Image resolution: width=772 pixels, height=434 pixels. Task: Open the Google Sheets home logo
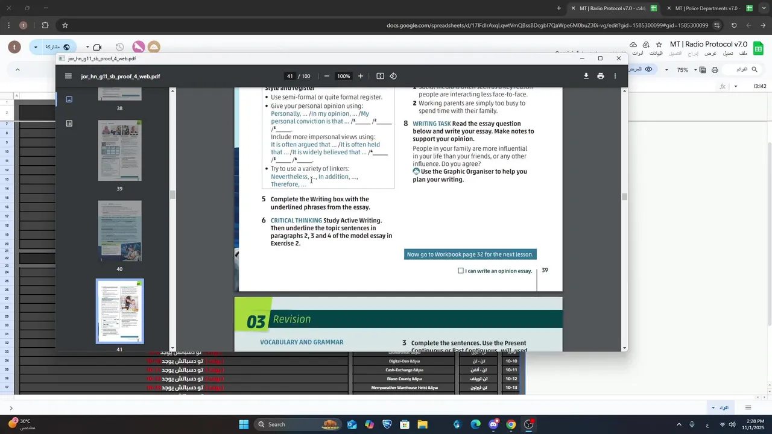tap(759, 48)
